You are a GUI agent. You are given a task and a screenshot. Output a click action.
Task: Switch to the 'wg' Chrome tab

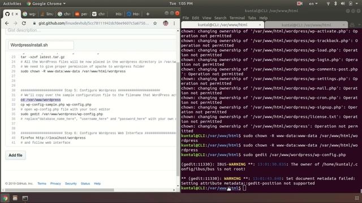tap(29, 14)
